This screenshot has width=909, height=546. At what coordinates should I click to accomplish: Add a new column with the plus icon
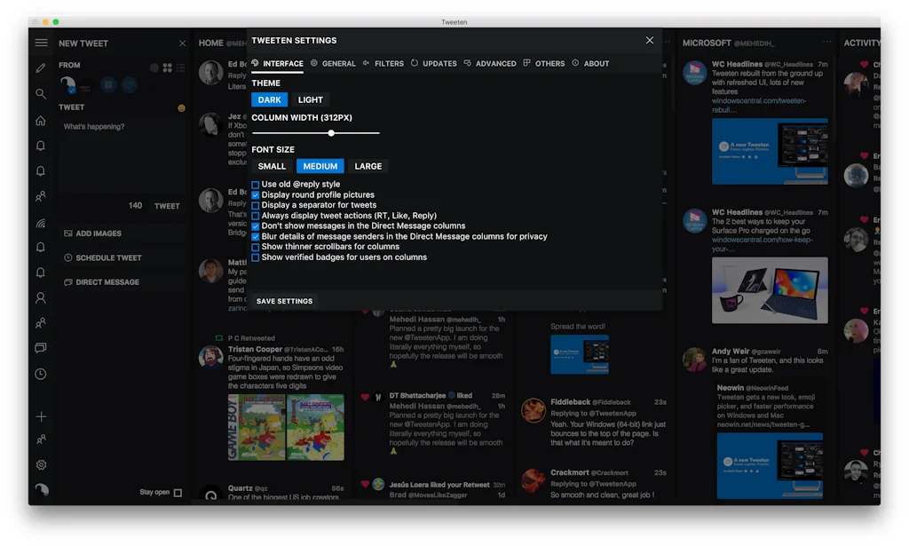point(41,415)
